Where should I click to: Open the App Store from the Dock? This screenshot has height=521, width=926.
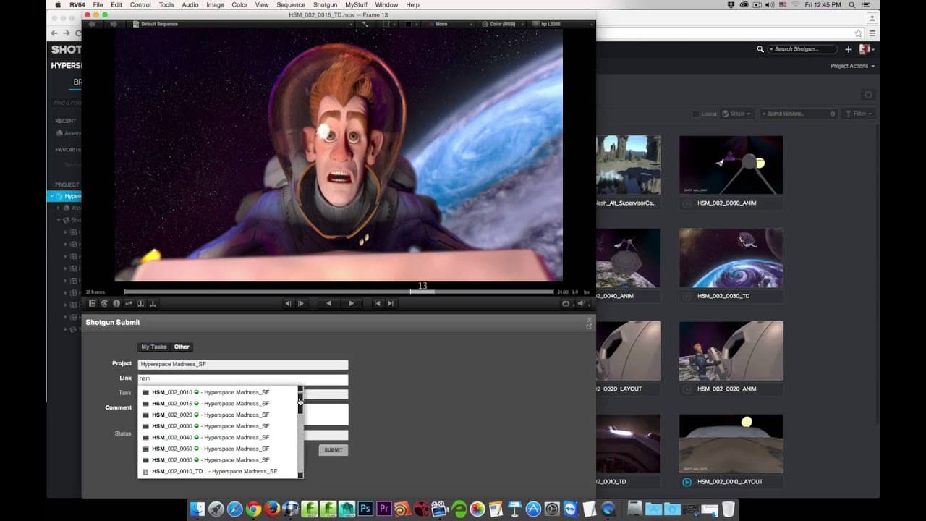point(533,509)
